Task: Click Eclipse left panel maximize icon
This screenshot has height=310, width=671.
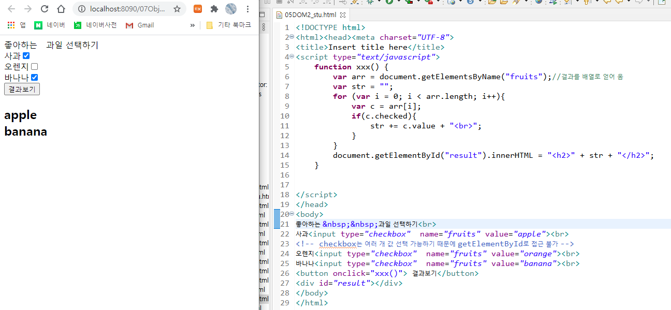Action: [x=262, y=14]
